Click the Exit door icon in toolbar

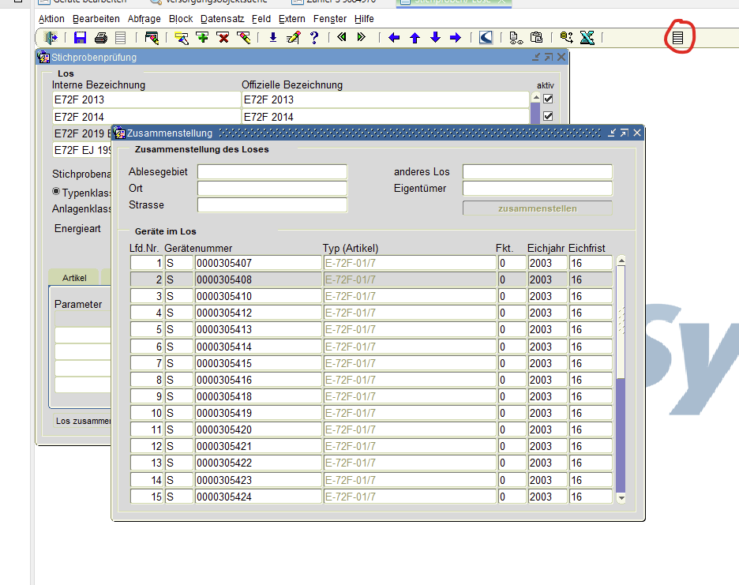[51, 37]
